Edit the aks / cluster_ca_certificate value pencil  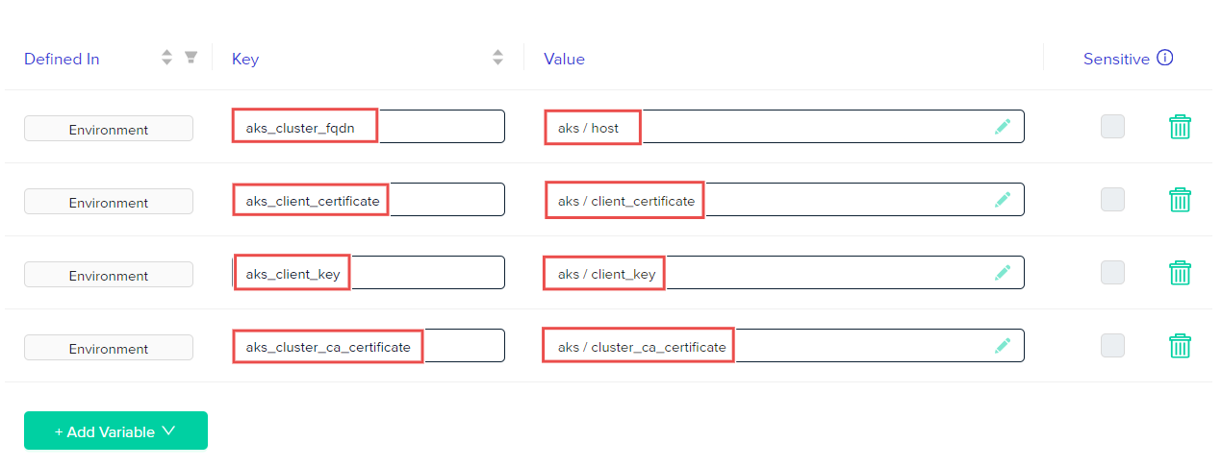point(1003,345)
